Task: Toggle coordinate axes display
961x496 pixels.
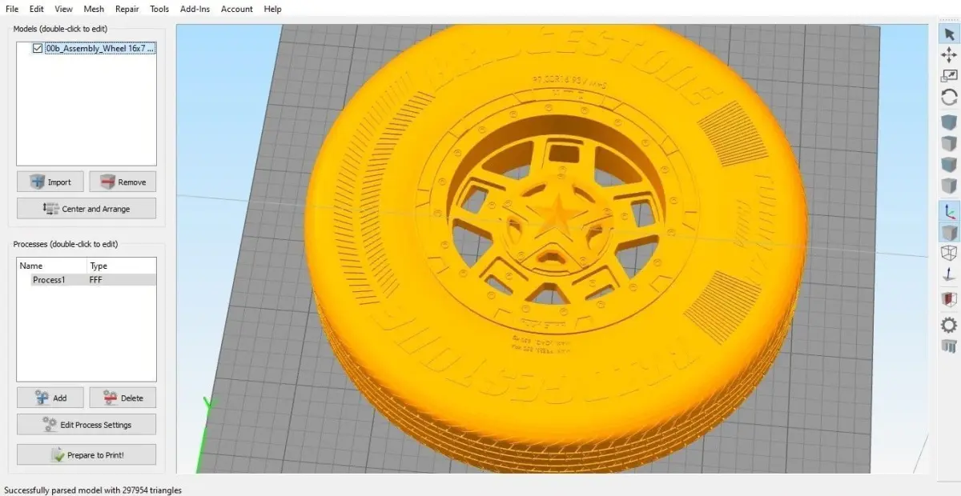Action: 949,211
